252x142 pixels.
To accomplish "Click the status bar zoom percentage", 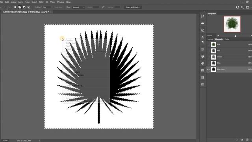I will tap(5, 140).
